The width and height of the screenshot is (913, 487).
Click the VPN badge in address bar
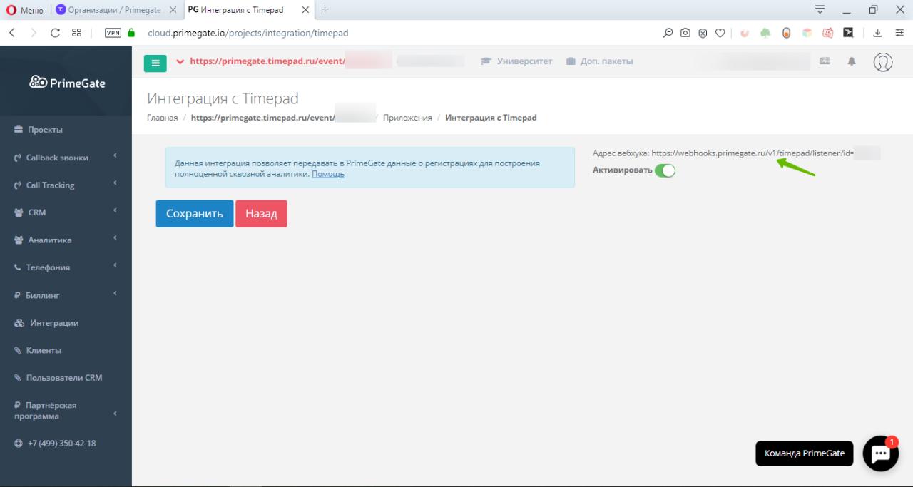pyautogui.click(x=113, y=33)
